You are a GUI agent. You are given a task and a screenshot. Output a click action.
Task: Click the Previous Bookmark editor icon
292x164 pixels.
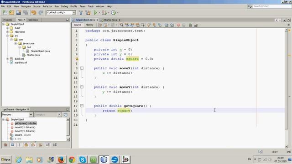[x=149, y=25]
